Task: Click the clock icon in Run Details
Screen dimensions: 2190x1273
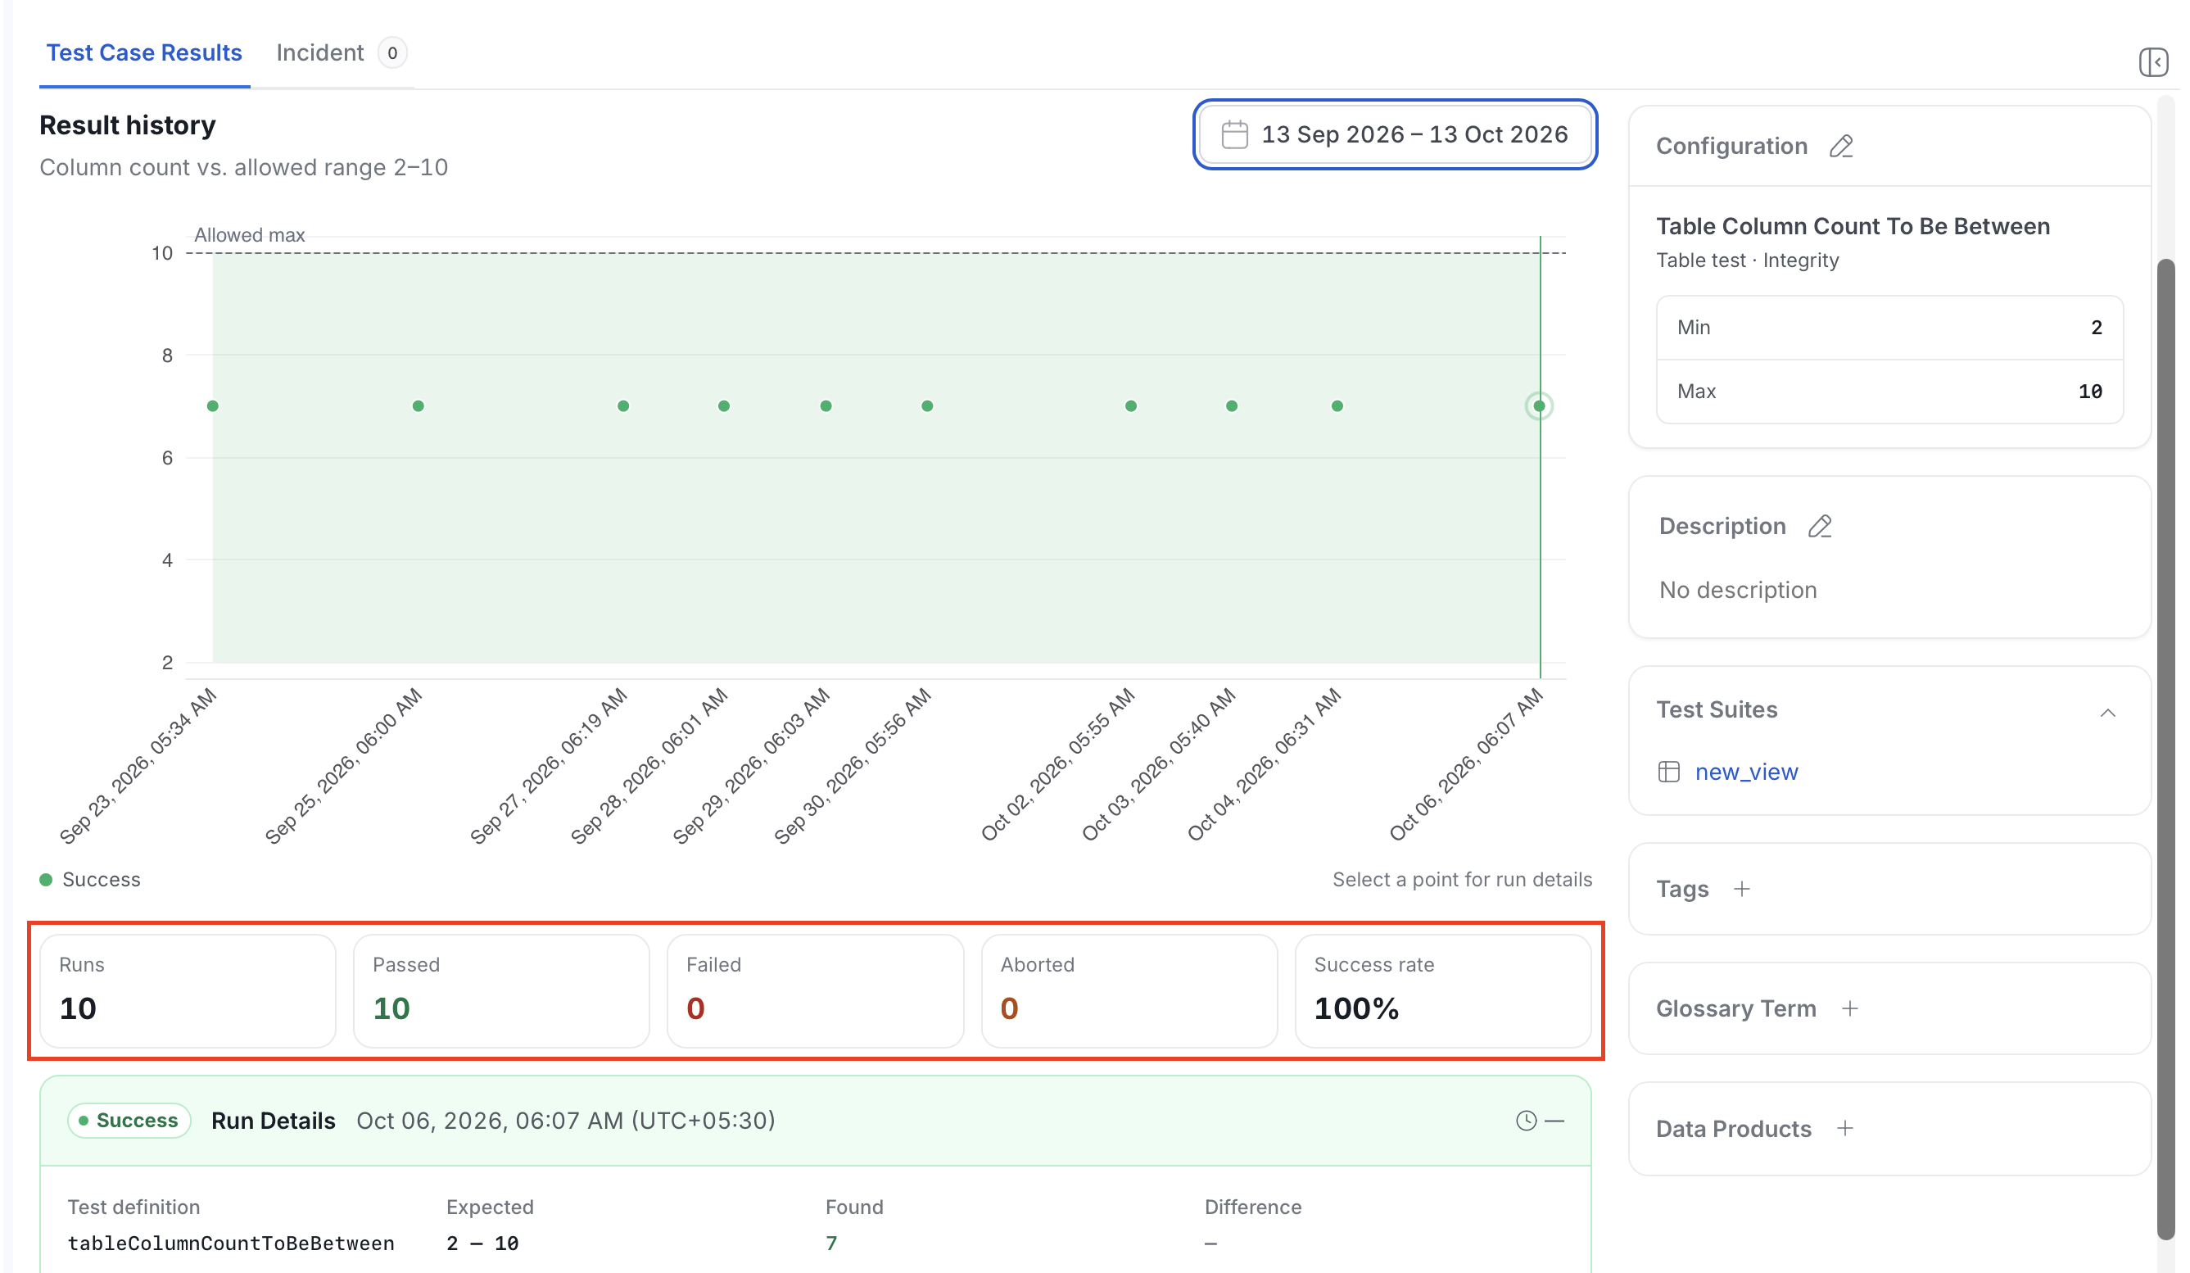Action: (1525, 1121)
